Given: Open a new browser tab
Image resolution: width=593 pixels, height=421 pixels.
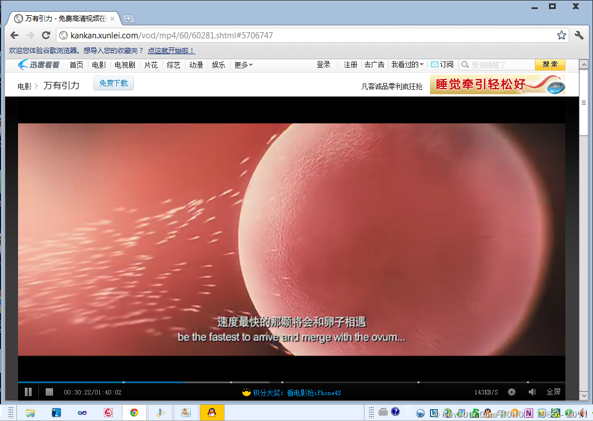Looking at the screenshot, I should pyautogui.click(x=129, y=19).
